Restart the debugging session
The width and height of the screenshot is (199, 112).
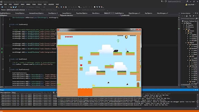click(x=66, y=7)
